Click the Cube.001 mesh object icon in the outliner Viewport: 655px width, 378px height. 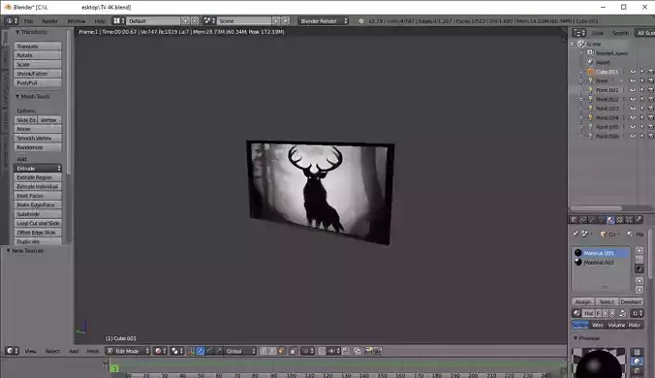coord(591,72)
